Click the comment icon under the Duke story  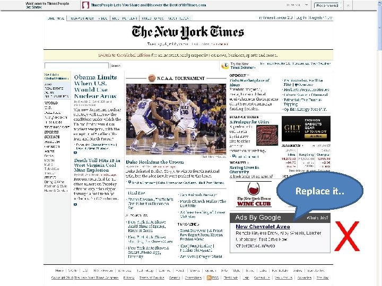[129, 182]
